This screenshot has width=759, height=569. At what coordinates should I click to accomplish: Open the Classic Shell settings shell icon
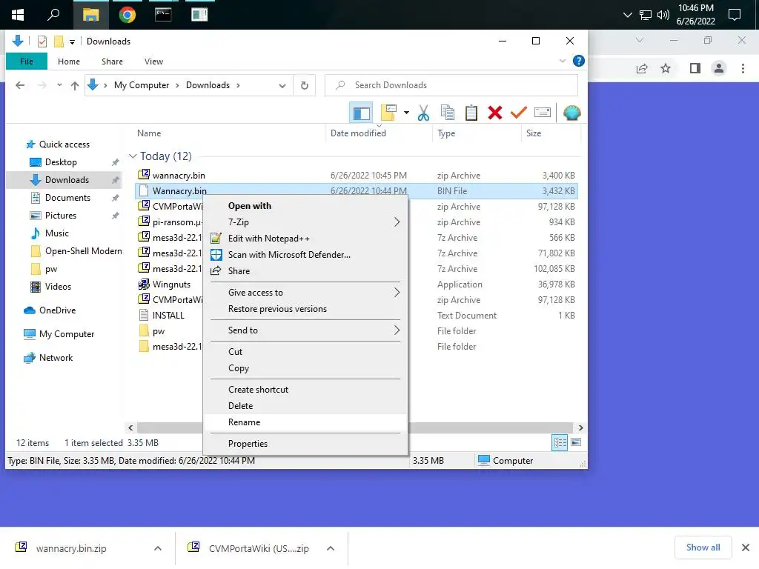[571, 113]
